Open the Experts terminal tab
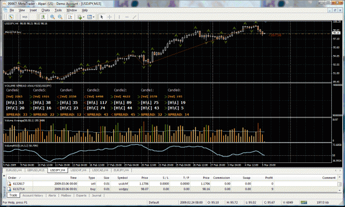The image size is (345, 207). coord(81,195)
